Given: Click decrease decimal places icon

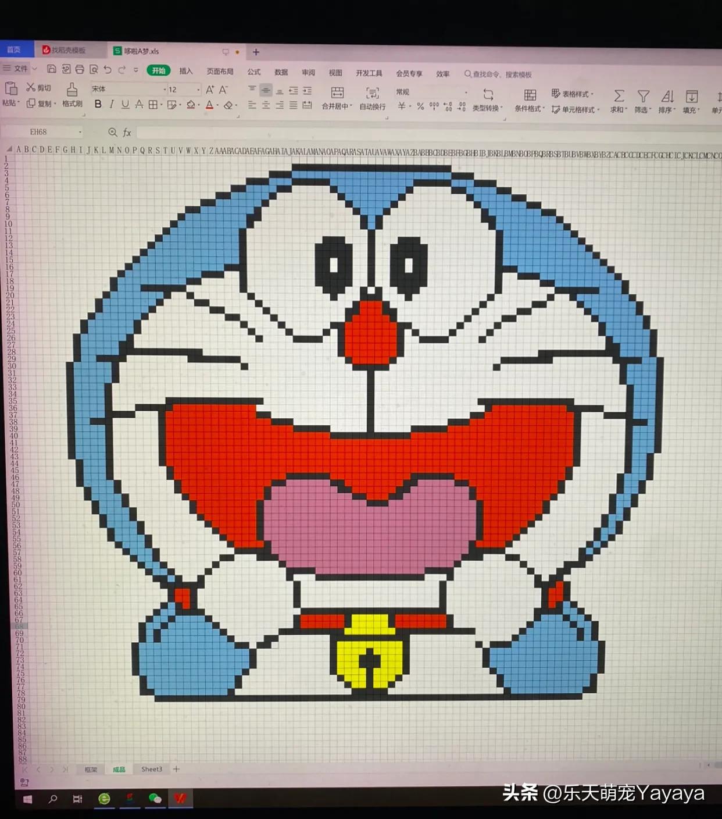Looking at the screenshot, I should tap(462, 106).
